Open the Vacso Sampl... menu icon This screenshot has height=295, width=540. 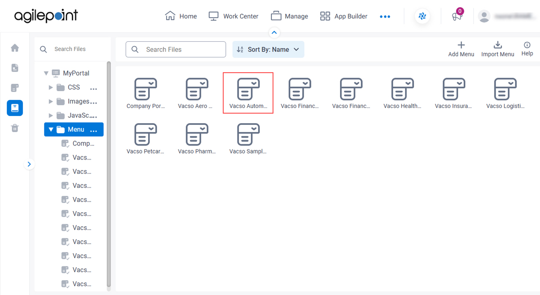[248, 138]
